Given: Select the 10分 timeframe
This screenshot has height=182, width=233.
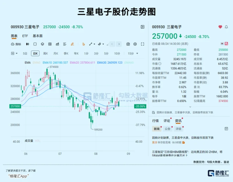Looking at the screenshot, I should (117, 54).
